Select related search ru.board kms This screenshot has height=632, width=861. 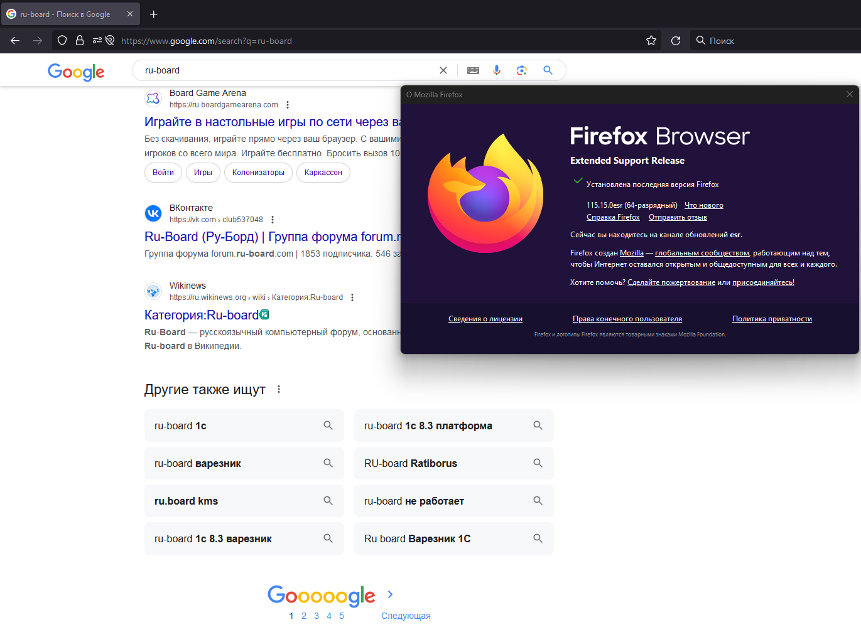244,501
